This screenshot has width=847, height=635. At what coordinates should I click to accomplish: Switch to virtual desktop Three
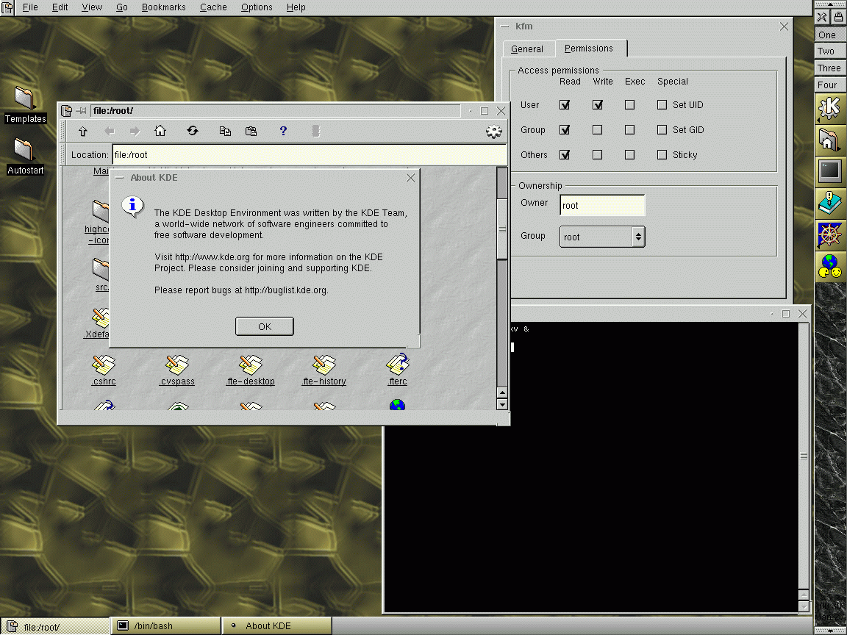coord(829,68)
